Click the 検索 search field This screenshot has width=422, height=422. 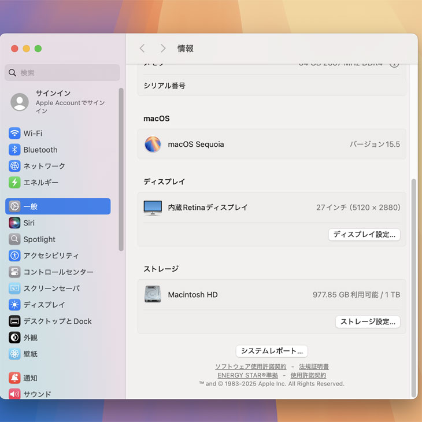coord(62,73)
